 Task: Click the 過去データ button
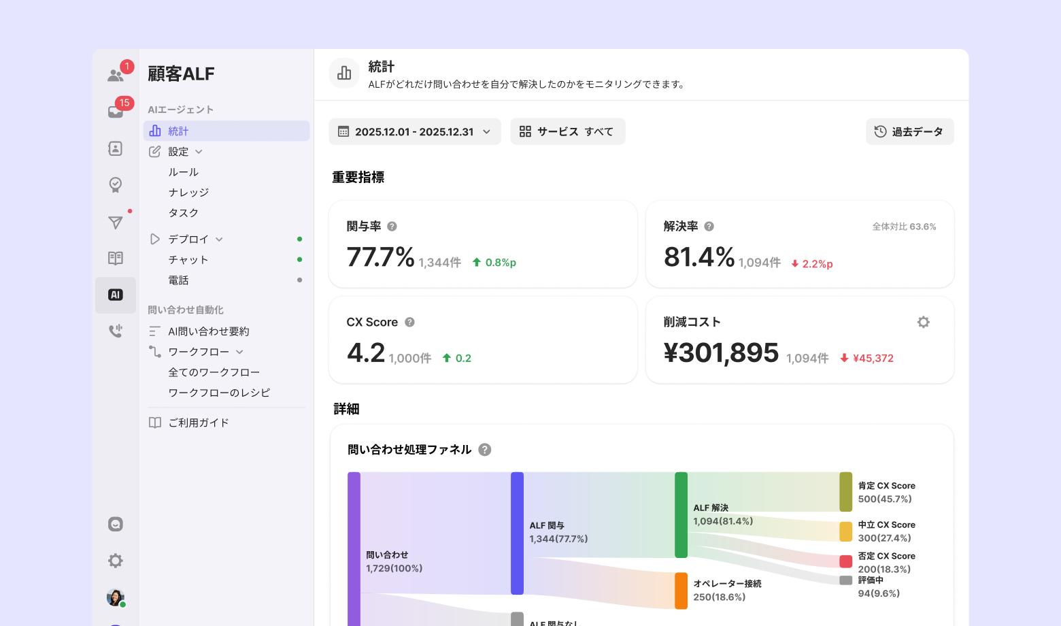click(909, 131)
